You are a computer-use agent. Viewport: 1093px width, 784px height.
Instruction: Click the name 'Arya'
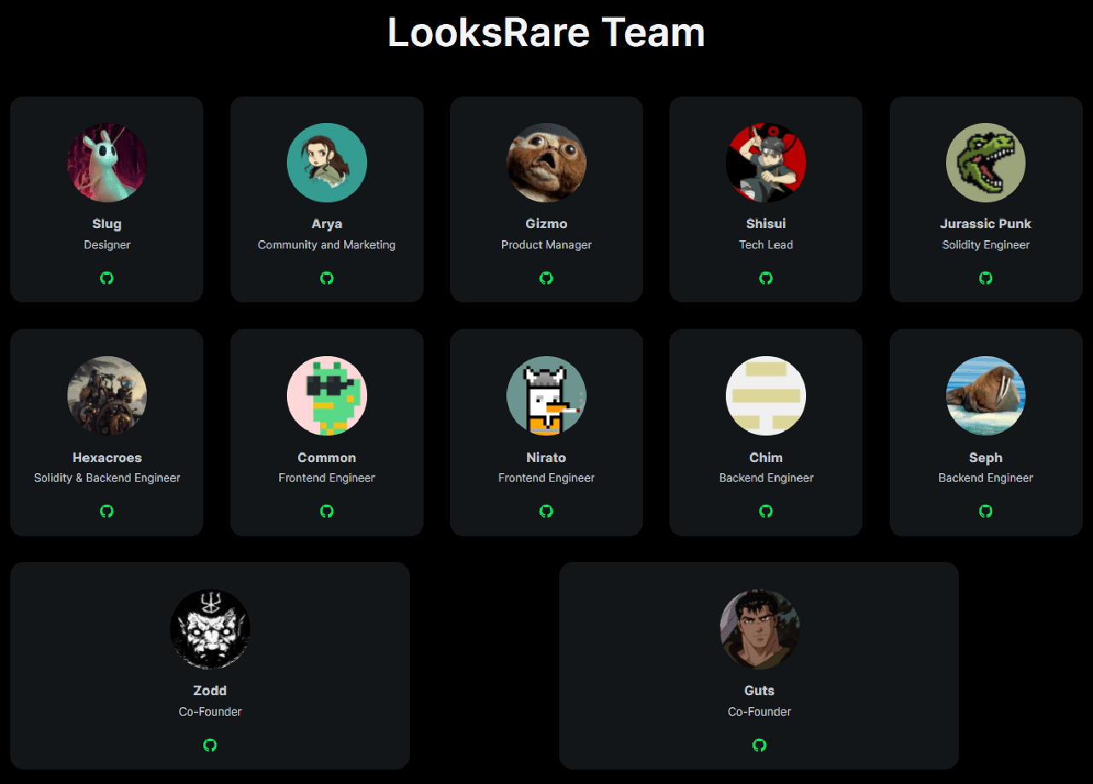pos(327,224)
